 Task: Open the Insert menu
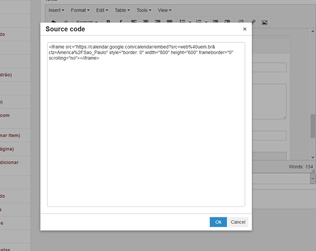pyautogui.click(x=56, y=10)
